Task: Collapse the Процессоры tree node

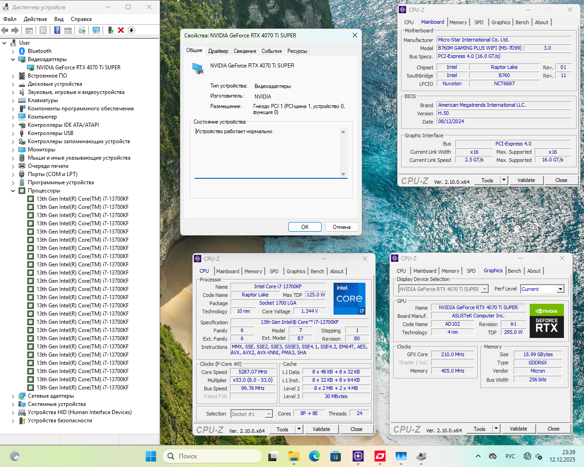Action: [13, 191]
